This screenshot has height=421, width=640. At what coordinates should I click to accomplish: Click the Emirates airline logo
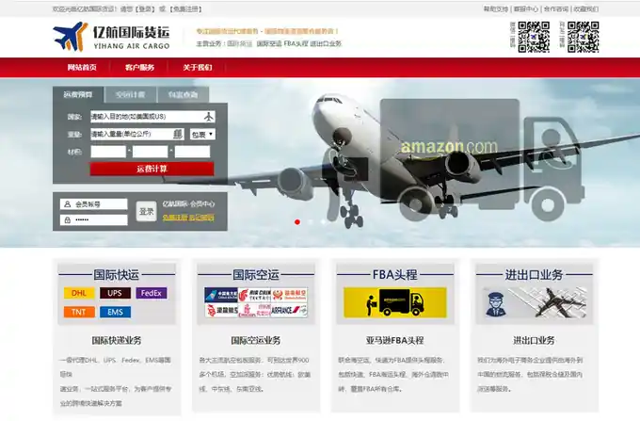254,311
